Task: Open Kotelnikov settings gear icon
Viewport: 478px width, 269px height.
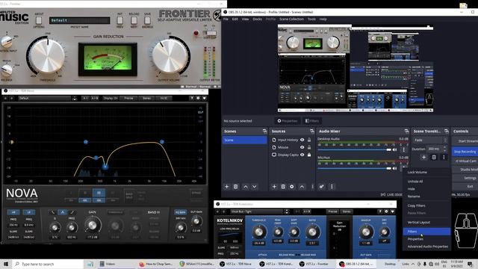Action: pyautogui.click(x=386, y=211)
